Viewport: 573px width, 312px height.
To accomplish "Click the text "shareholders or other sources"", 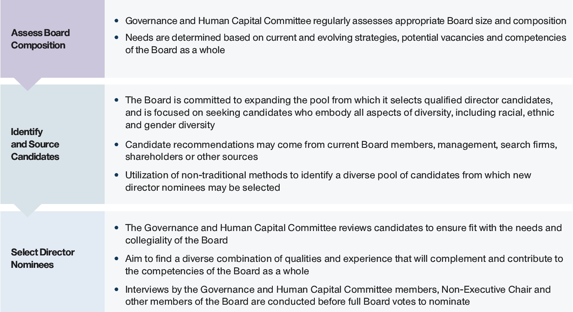I will (x=191, y=157).
